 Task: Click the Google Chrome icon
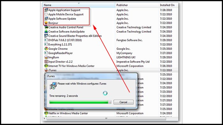46,49
